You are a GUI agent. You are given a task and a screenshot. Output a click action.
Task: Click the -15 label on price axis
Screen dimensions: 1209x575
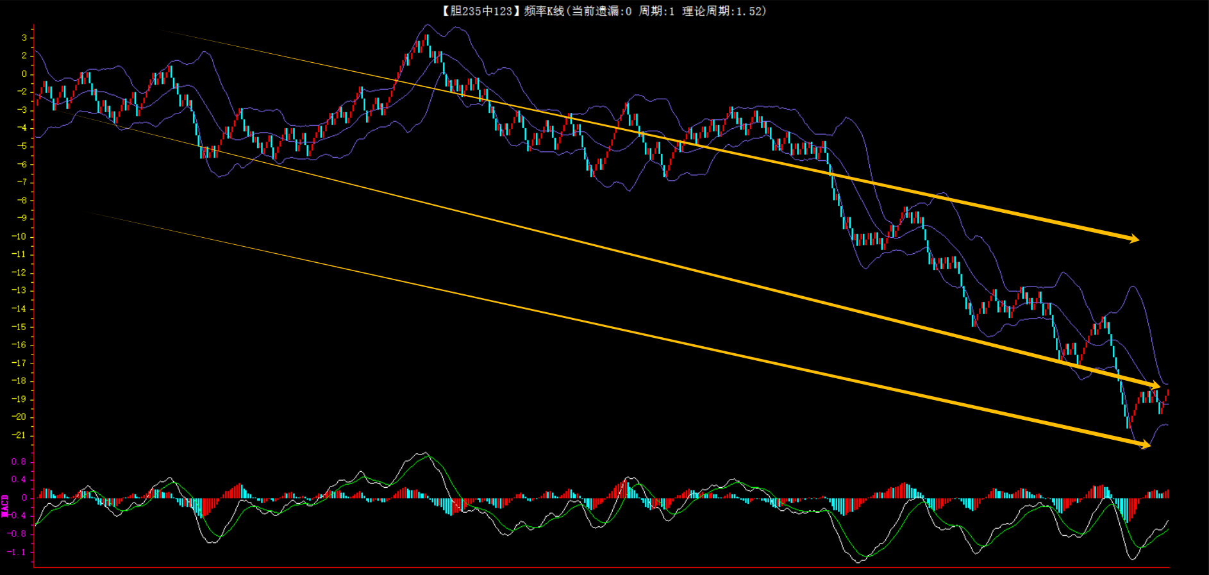20,327
